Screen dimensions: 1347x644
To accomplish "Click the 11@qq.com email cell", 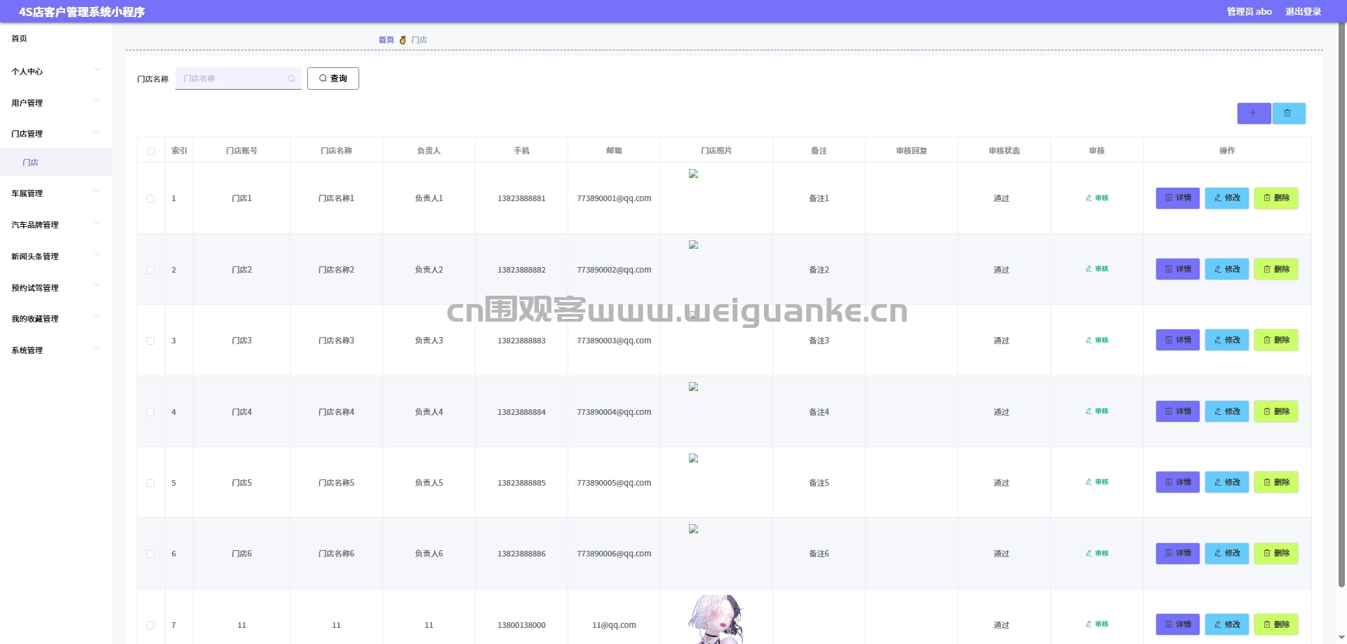I will (x=614, y=625).
